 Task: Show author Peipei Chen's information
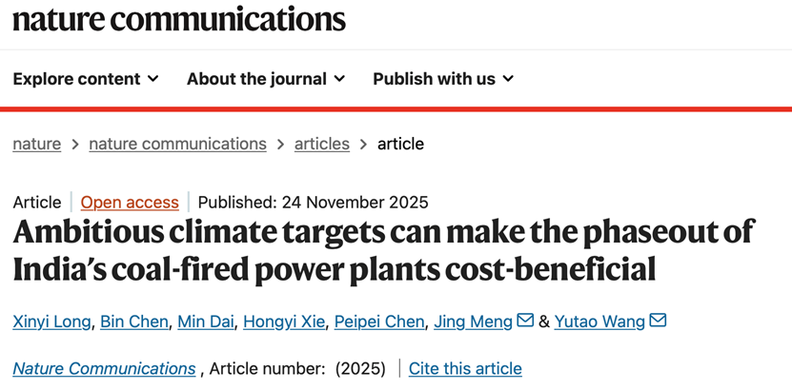[x=378, y=322]
